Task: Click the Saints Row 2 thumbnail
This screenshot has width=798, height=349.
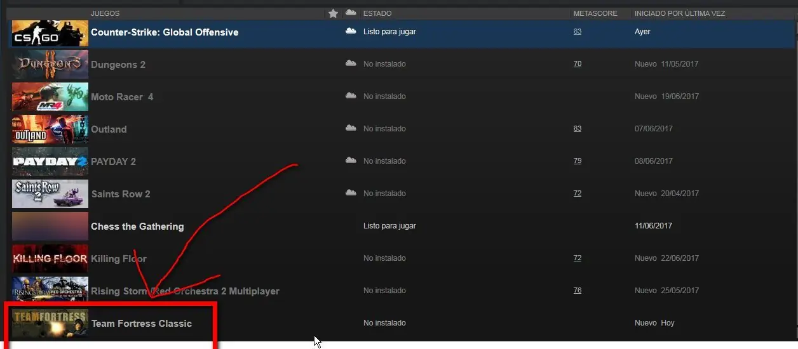Action: 50,194
